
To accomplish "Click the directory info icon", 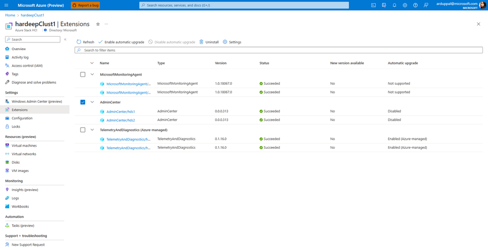I will tap(45, 30).
